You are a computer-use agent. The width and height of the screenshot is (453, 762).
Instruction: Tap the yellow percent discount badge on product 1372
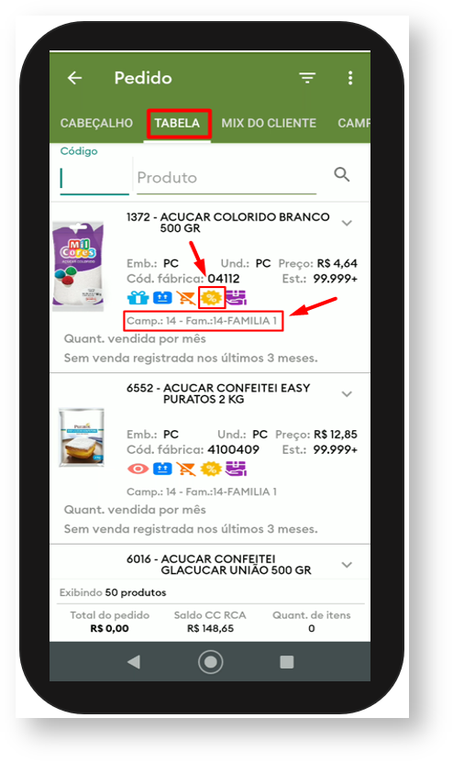(x=212, y=297)
